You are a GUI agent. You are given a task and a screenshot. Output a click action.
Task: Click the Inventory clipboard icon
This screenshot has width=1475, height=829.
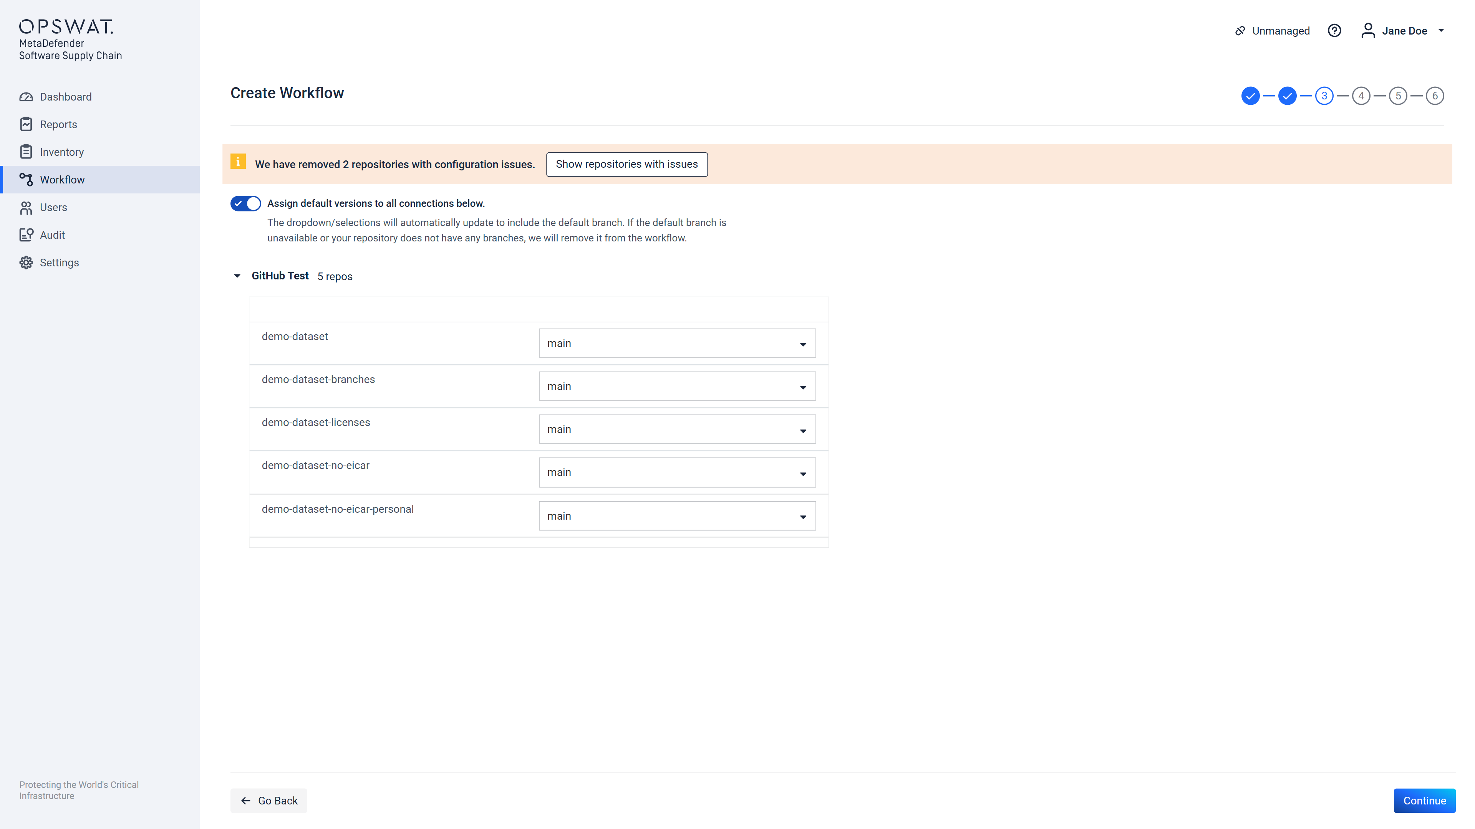(26, 152)
